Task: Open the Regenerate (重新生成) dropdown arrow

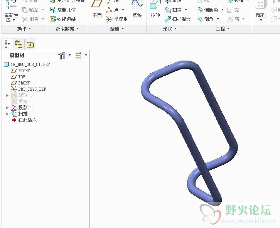Action: point(14,20)
